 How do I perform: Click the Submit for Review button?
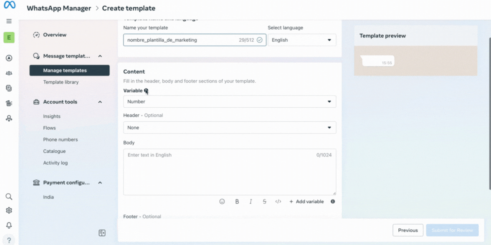[x=452, y=230]
